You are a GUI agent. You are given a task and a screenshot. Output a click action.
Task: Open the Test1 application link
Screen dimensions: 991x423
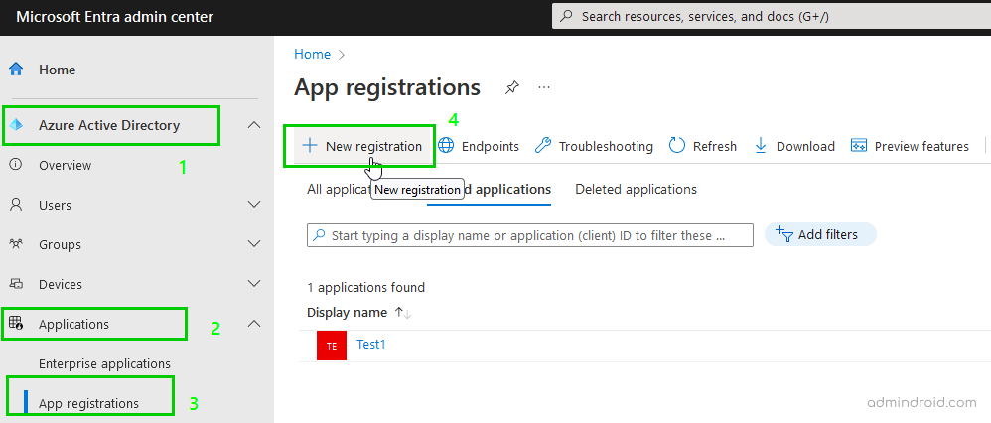click(371, 345)
